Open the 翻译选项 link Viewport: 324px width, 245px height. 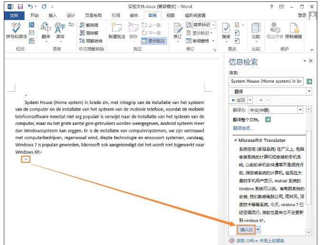243,128
